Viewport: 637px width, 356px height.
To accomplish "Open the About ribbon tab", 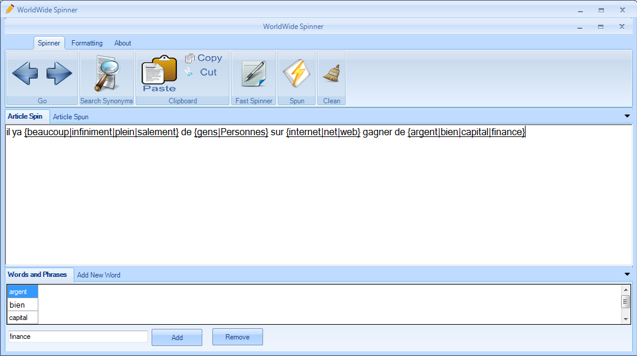I will click(123, 43).
